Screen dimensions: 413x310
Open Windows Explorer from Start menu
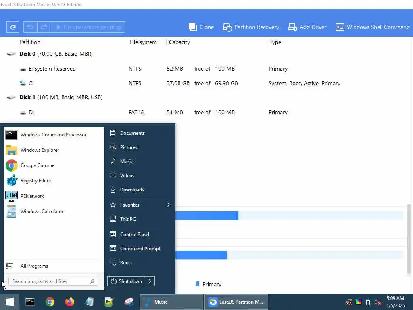54,150
